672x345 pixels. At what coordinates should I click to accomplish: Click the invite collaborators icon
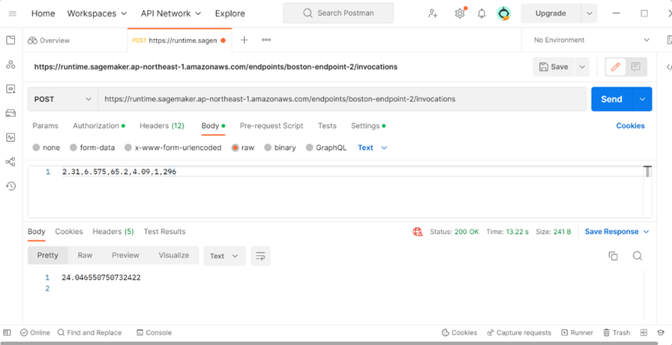(x=433, y=13)
